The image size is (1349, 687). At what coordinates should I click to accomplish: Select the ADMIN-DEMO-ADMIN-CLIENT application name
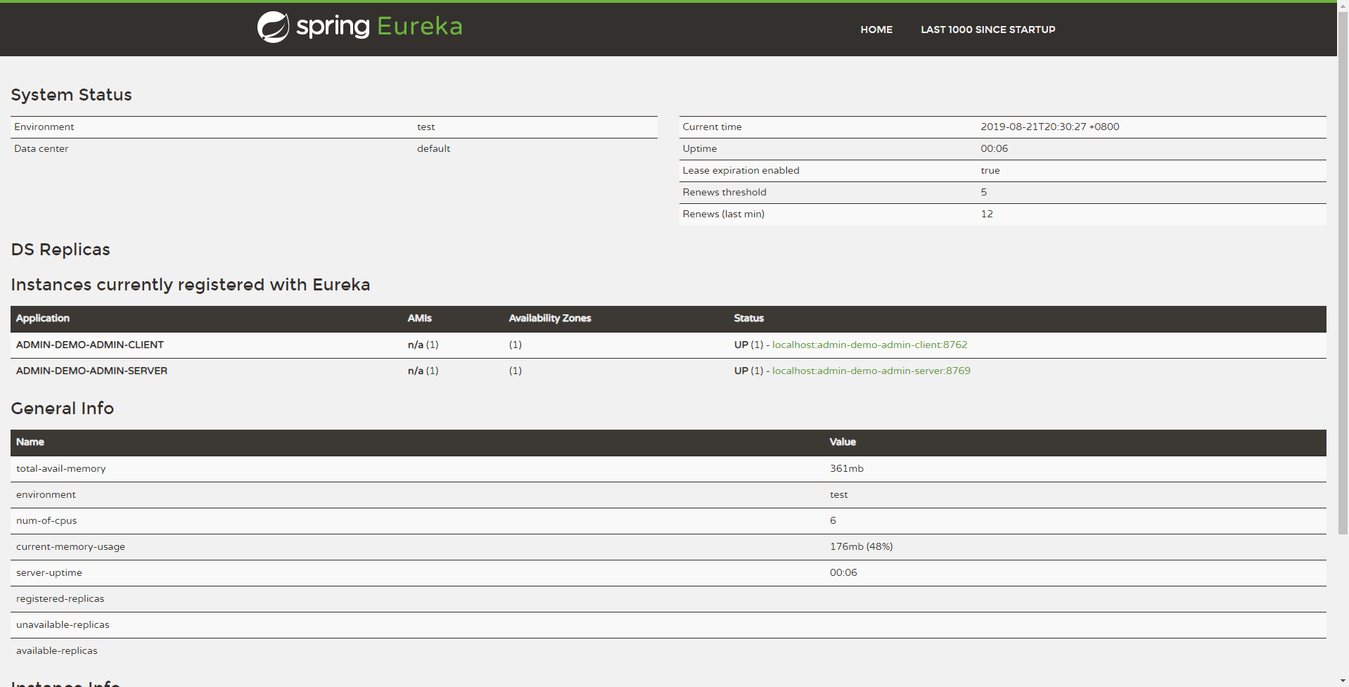(90, 345)
